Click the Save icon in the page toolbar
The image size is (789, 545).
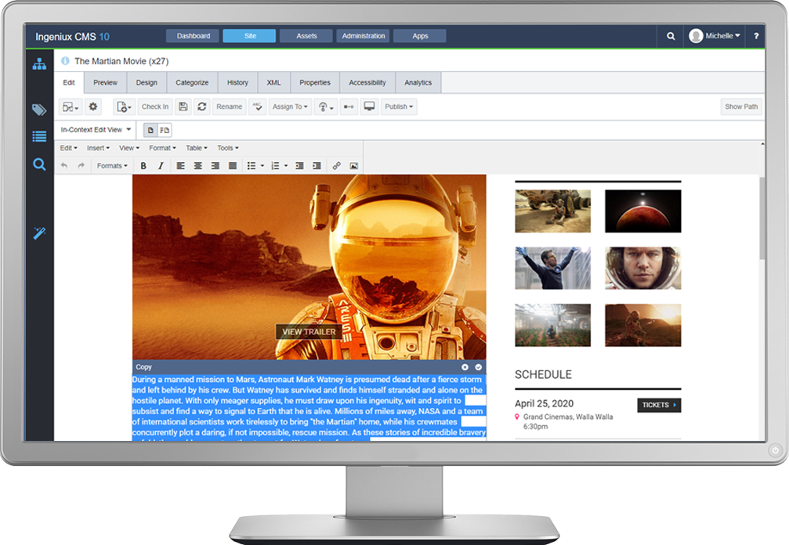tap(183, 106)
